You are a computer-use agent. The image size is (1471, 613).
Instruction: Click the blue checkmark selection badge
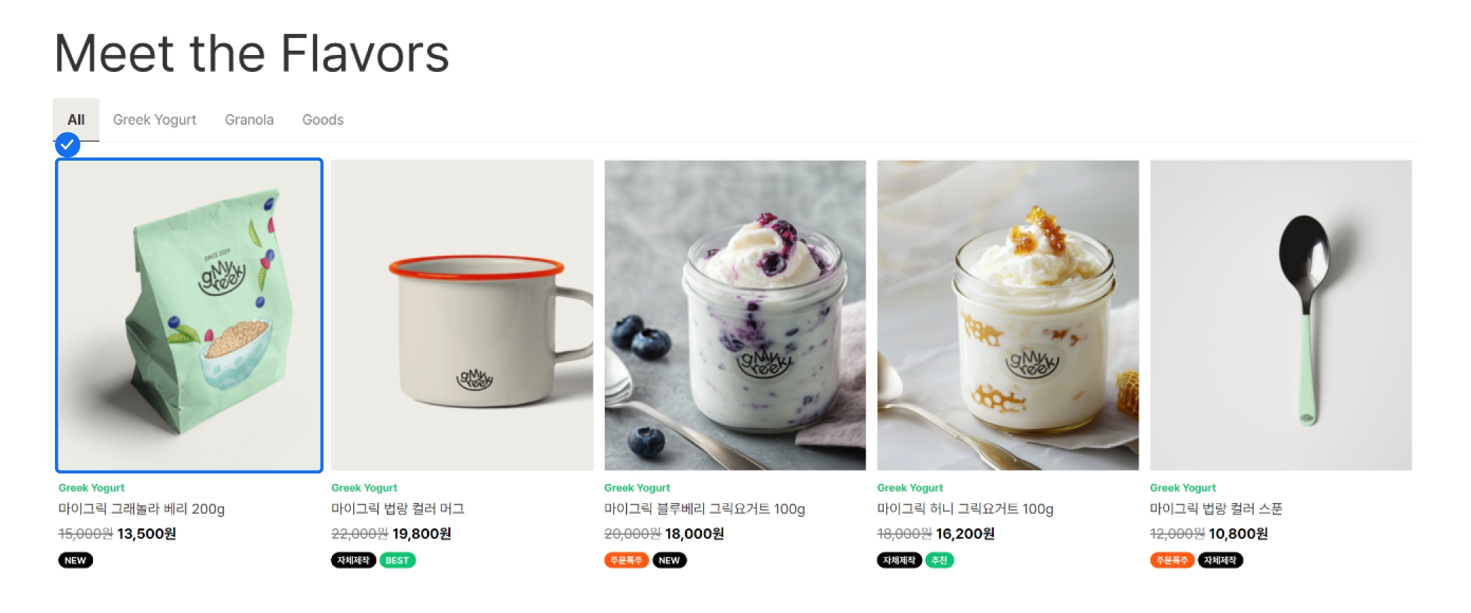coord(67,145)
